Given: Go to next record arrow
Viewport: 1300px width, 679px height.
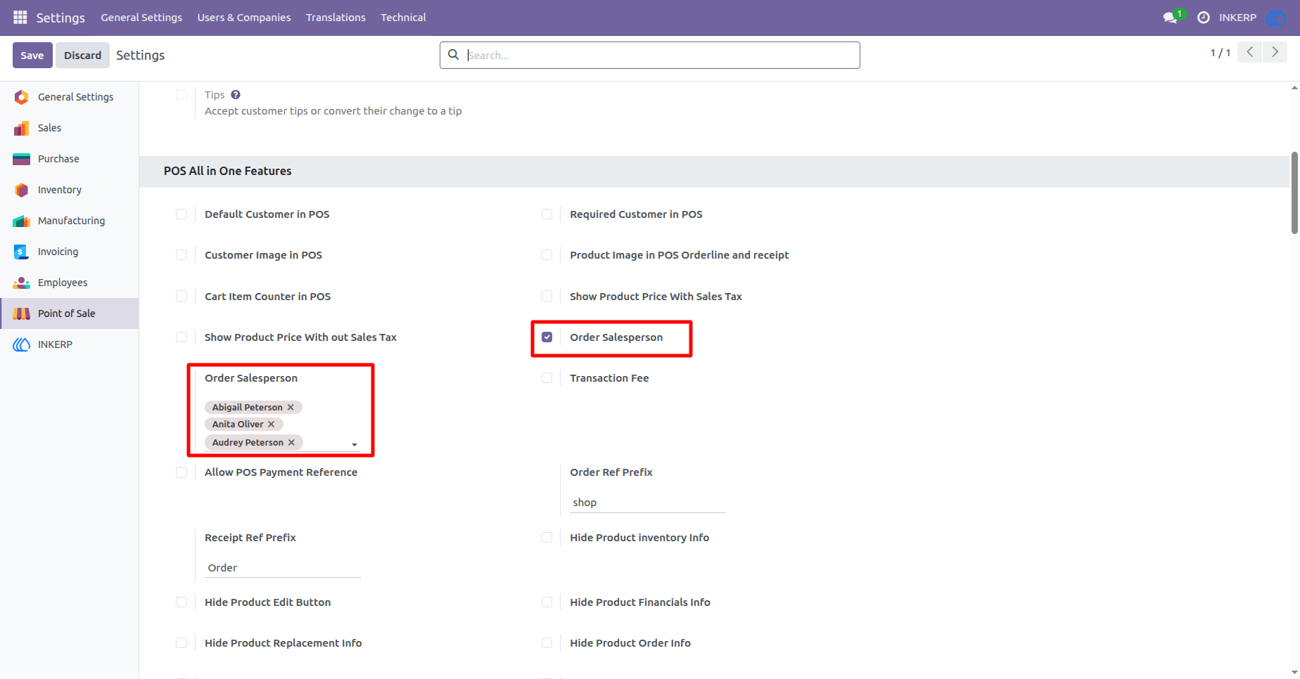Looking at the screenshot, I should 1275,52.
